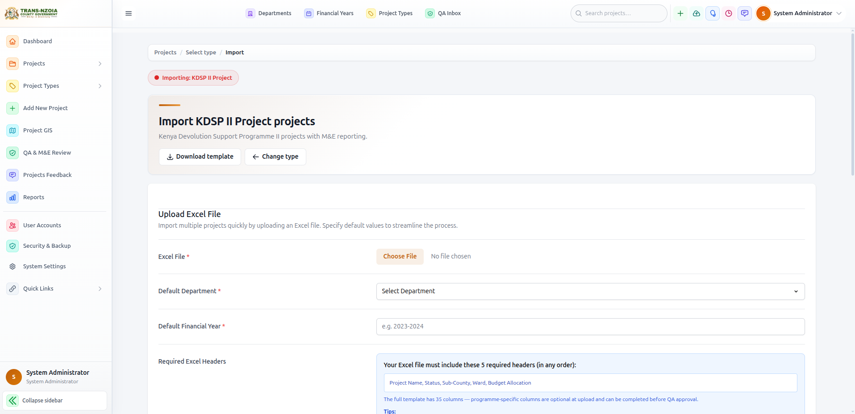
Task: Click the green plus icon in the top bar
Action: [680, 13]
